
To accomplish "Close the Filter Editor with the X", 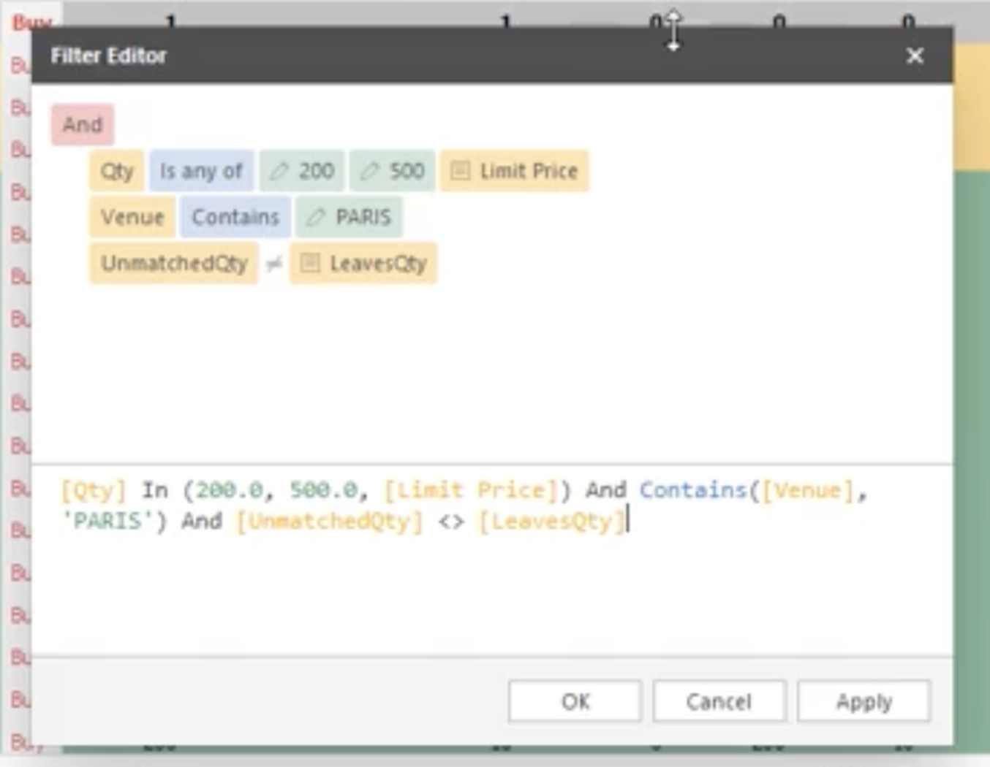I will [x=914, y=56].
